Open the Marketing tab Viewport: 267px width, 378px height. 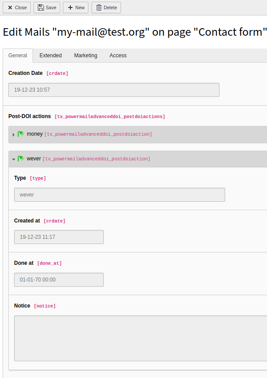coord(86,56)
